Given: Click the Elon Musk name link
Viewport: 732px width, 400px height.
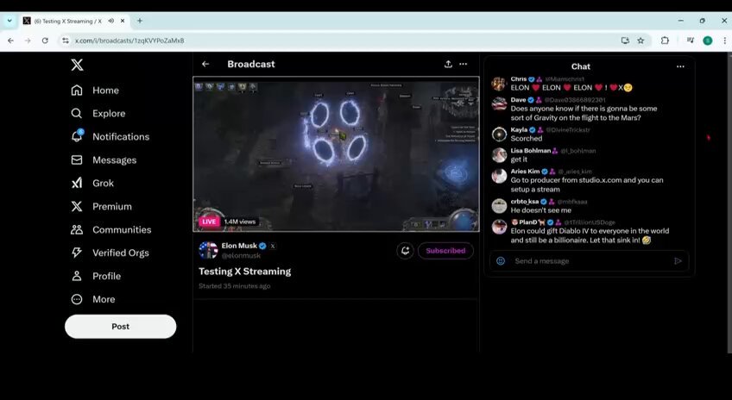Looking at the screenshot, I should click(x=239, y=246).
